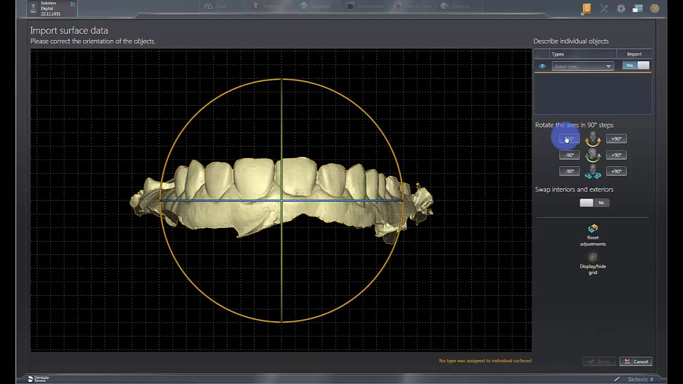The height and width of the screenshot is (384, 683).
Task: Rotate -90° on the green head axis
Action: pos(569,155)
